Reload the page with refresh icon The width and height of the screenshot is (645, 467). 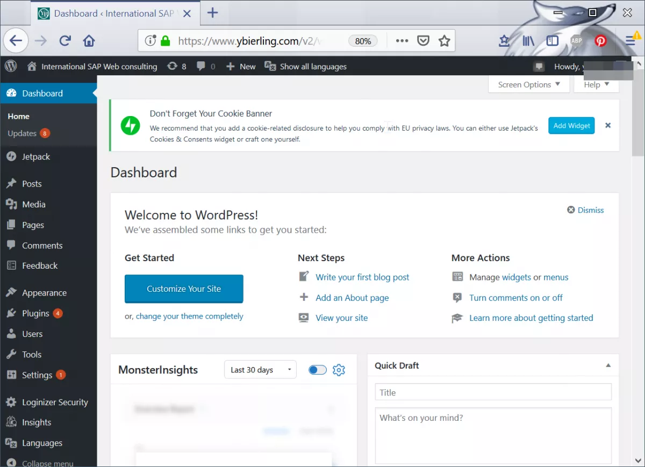65,41
